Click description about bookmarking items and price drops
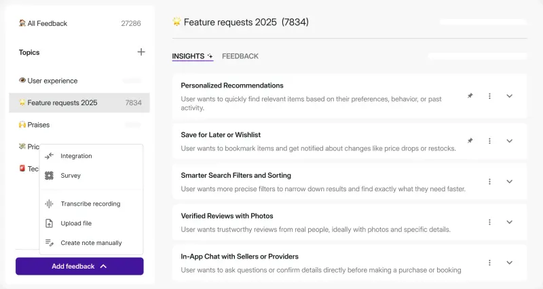Image resolution: width=543 pixels, height=289 pixels. [318, 148]
